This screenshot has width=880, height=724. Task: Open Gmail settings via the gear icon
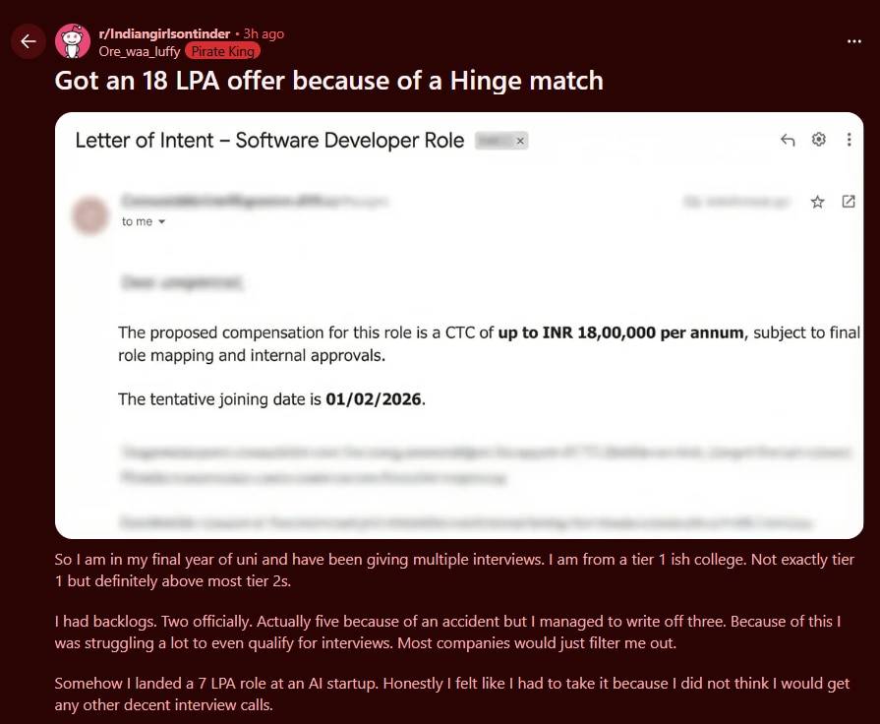pos(818,139)
